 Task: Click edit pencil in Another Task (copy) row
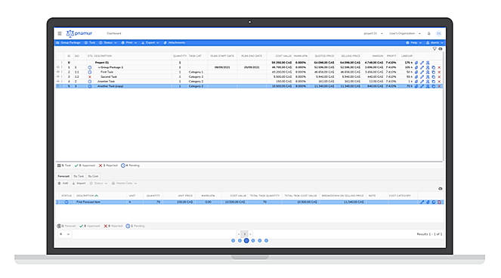[x=422, y=86]
